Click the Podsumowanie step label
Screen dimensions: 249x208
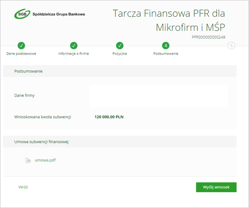166,54
